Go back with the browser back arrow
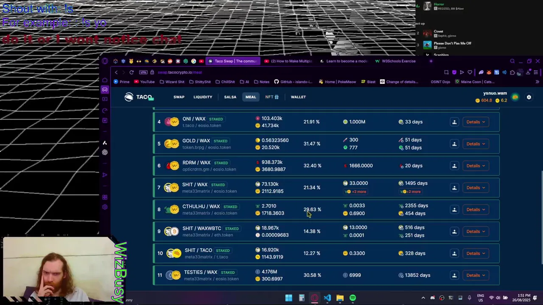Image resolution: width=543 pixels, height=305 pixels. coord(116,72)
